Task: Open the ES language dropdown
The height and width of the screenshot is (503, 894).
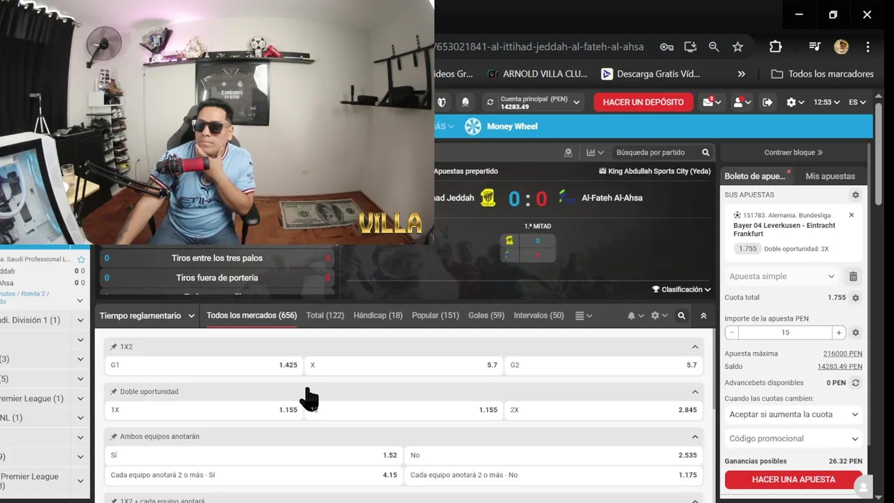Action: [x=857, y=102]
